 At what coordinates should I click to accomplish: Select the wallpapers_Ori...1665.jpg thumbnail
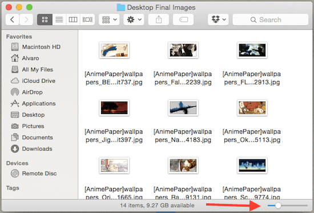pyautogui.click(x=114, y=166)
